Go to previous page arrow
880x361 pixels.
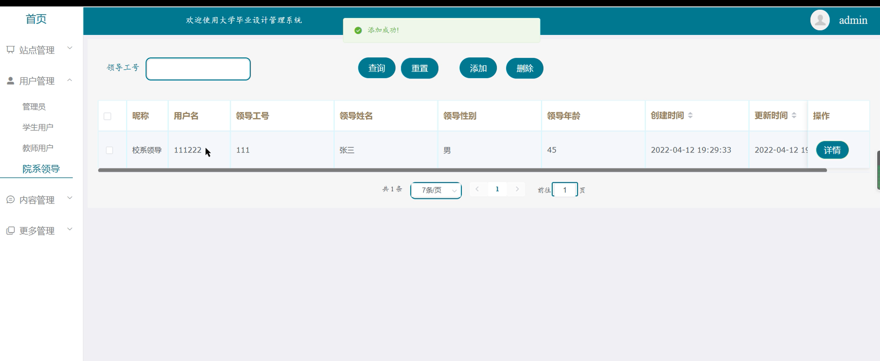(478, 189)
